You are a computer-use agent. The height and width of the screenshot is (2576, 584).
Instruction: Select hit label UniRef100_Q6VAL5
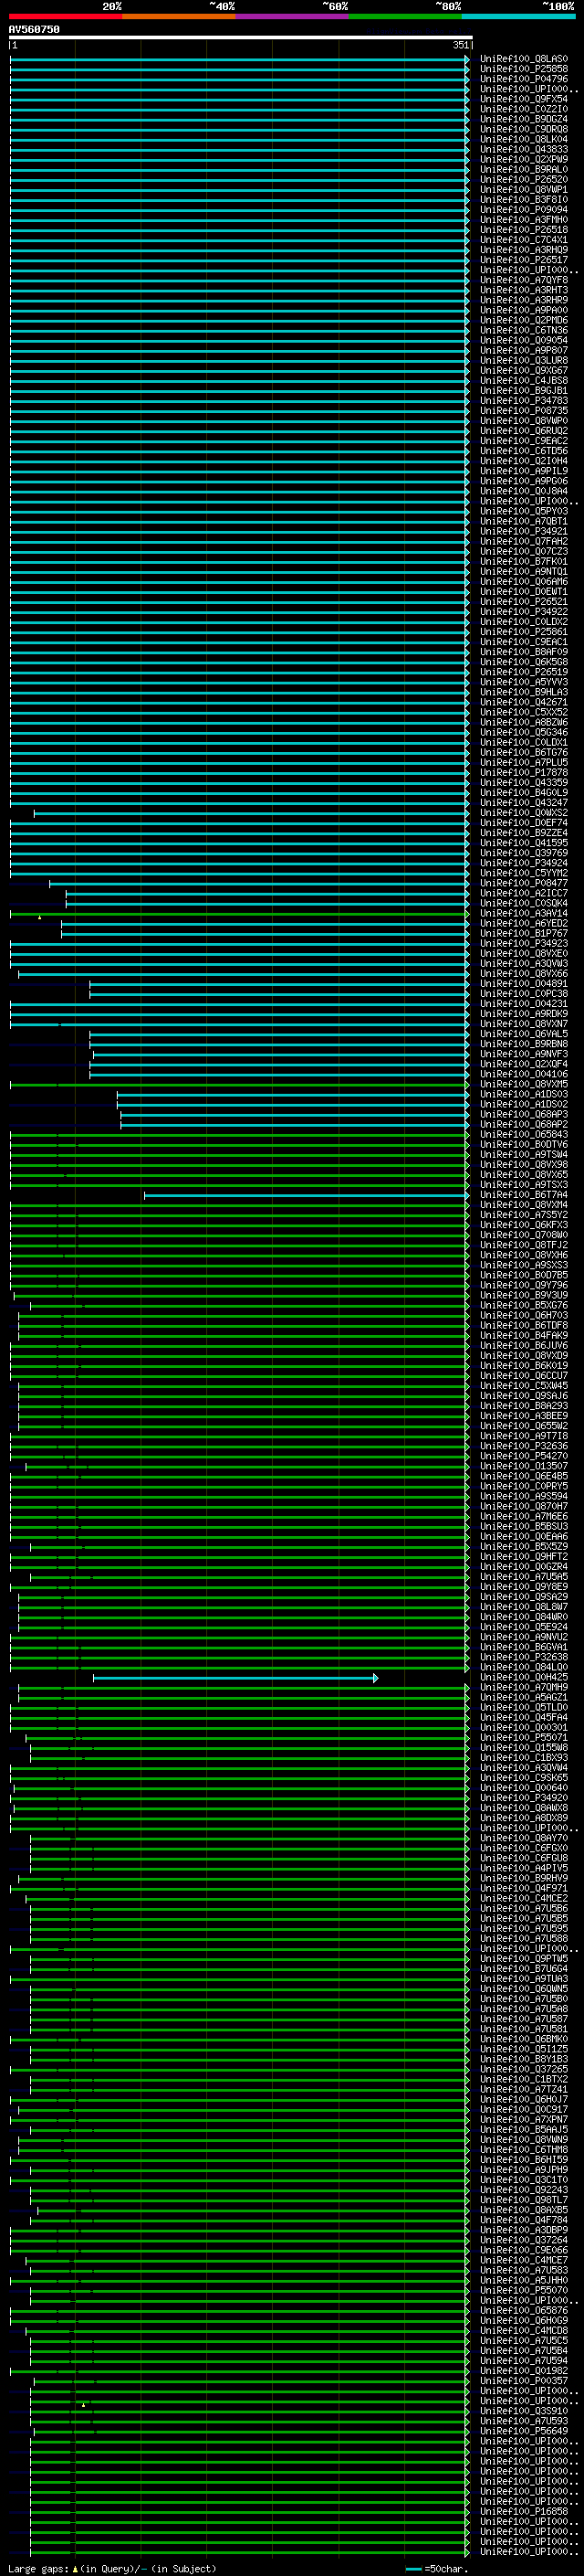point(524,1034)
